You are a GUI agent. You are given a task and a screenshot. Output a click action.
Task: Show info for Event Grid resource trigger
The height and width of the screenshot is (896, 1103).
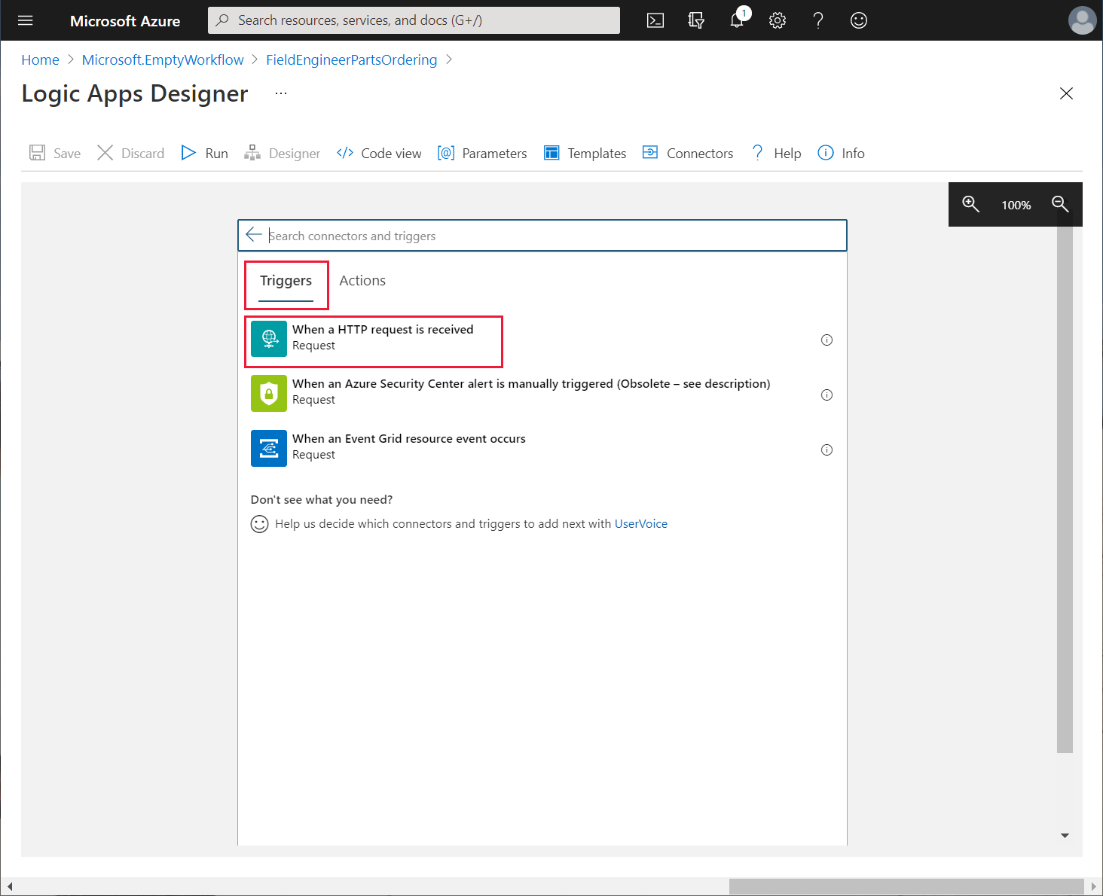click(x=826, y=450)
